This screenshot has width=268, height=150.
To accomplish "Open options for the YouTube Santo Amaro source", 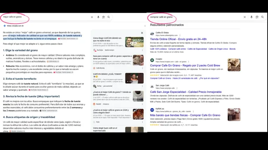I will click(142, 50).
